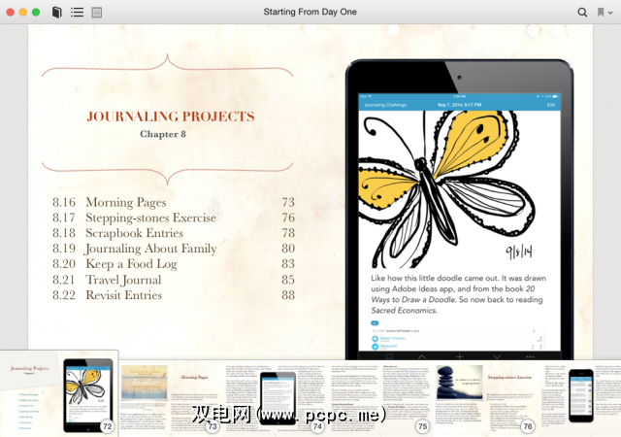
Task: Click the butterfly doodle iPad image
Action: tap(459, 210)
